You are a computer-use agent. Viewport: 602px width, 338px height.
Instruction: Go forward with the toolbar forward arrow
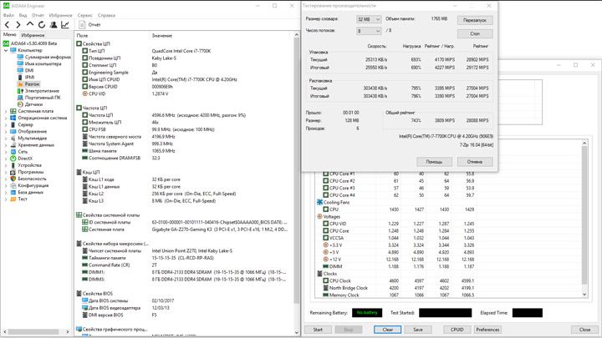(x=18, y=24)
